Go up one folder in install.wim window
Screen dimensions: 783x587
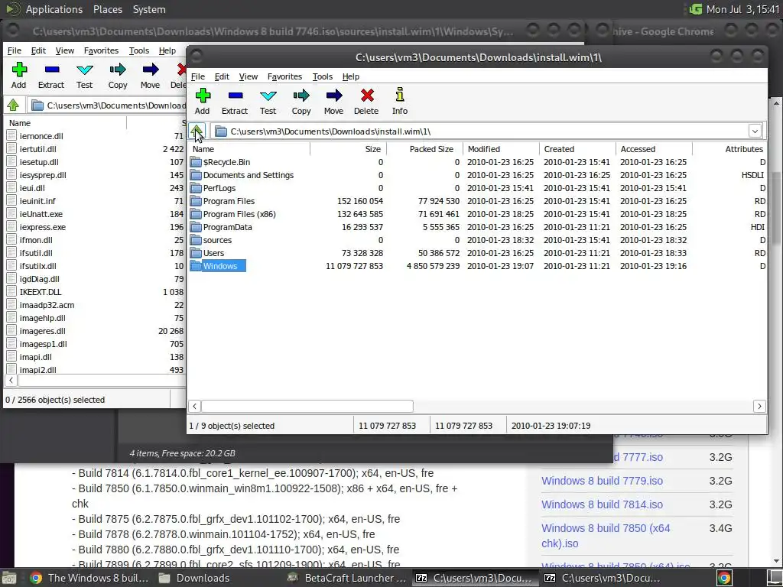[197, 131]
